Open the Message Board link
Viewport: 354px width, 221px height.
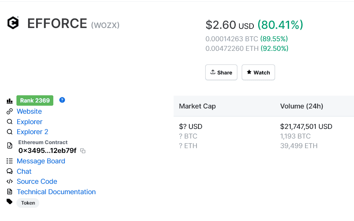[x=41, y=161]
